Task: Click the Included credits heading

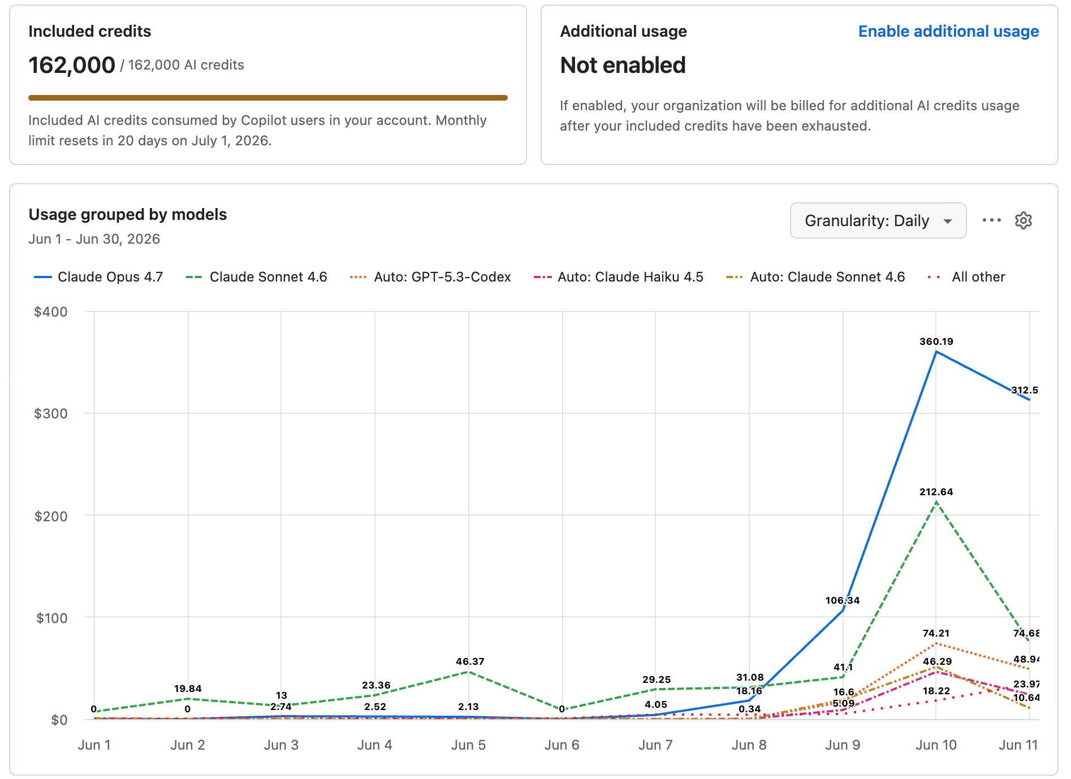Action: 90,31
